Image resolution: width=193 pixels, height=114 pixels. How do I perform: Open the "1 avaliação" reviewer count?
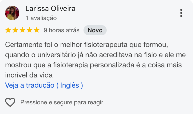(41, 18)
